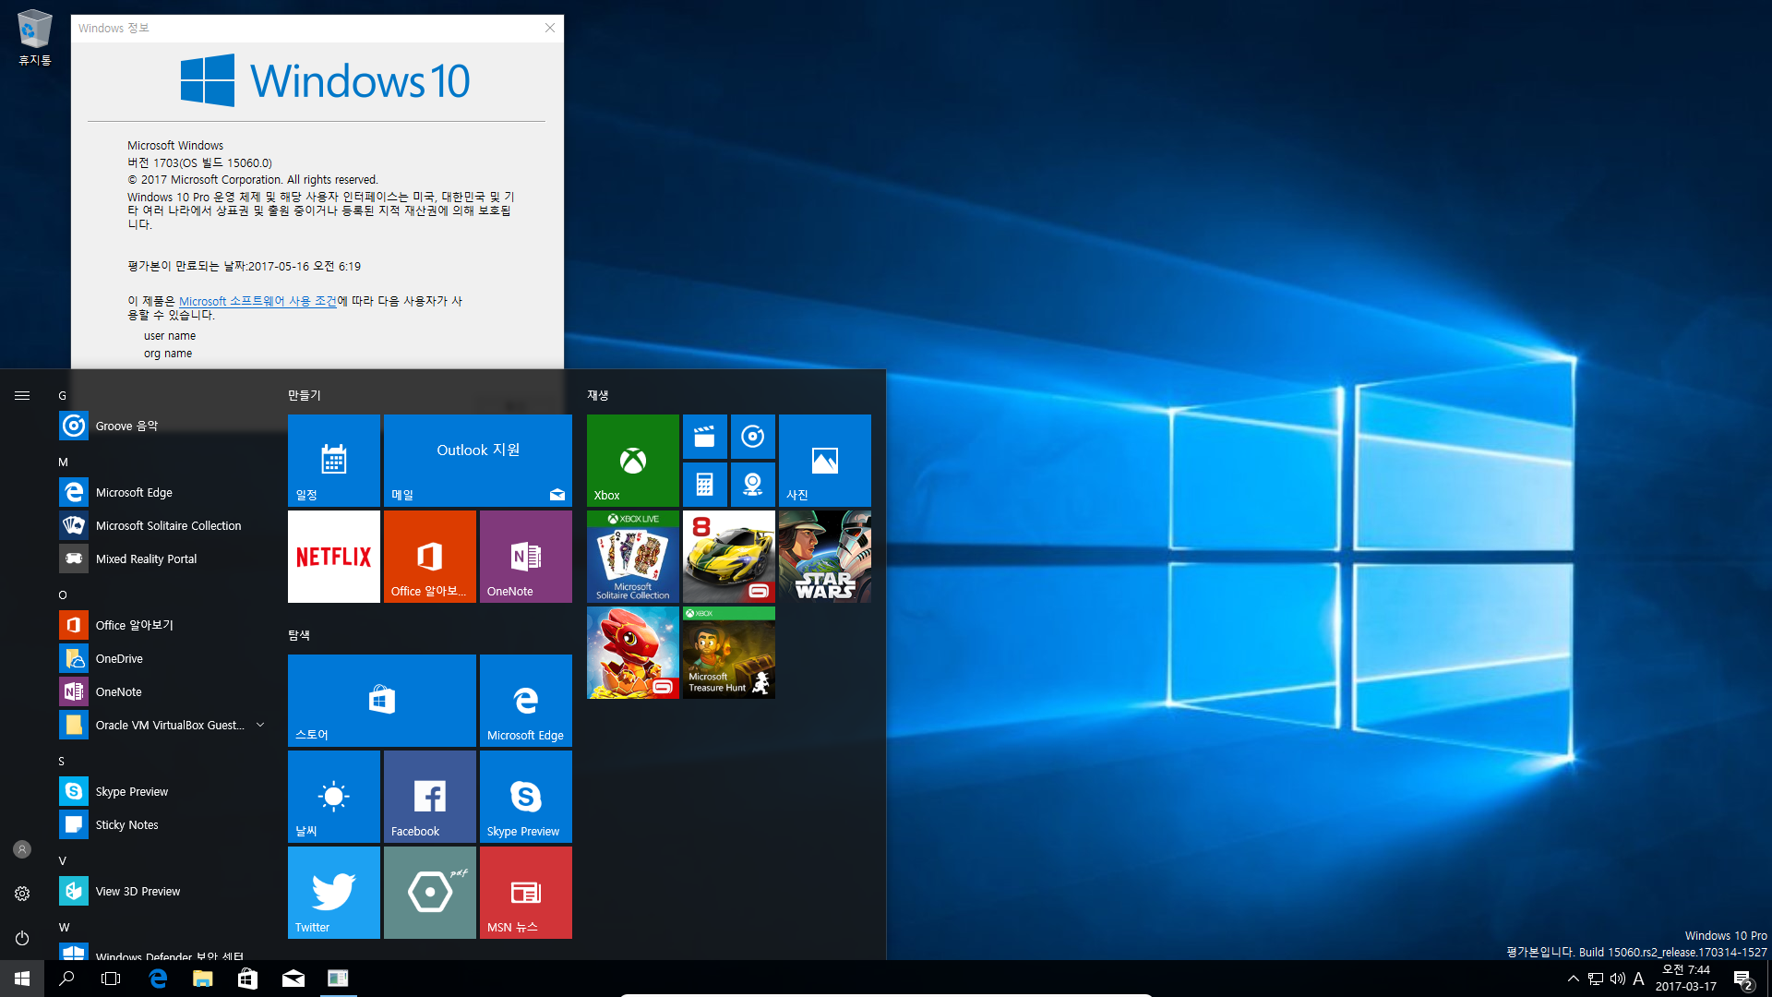Open the Calculator small tile
This screenshot has width=1772, height=997.
point(705,485)
